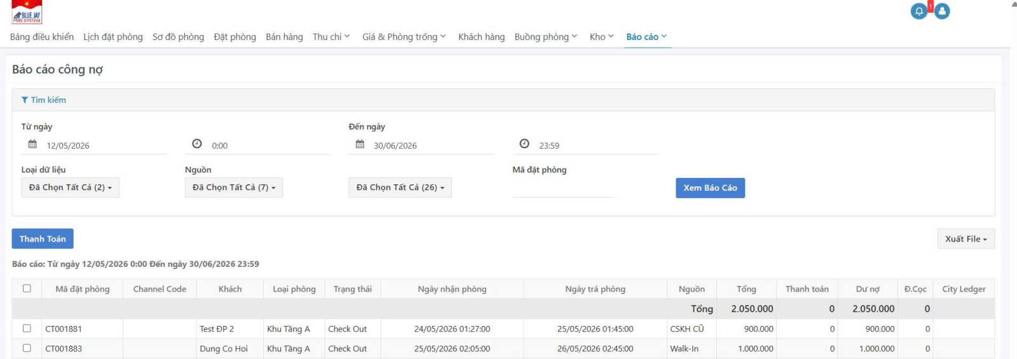Open Loại dữ liệu dropdown Đã Chọn Tất Cả (2)
The height and width of the screenshot is (359, 1017).
tap(71, 187)
